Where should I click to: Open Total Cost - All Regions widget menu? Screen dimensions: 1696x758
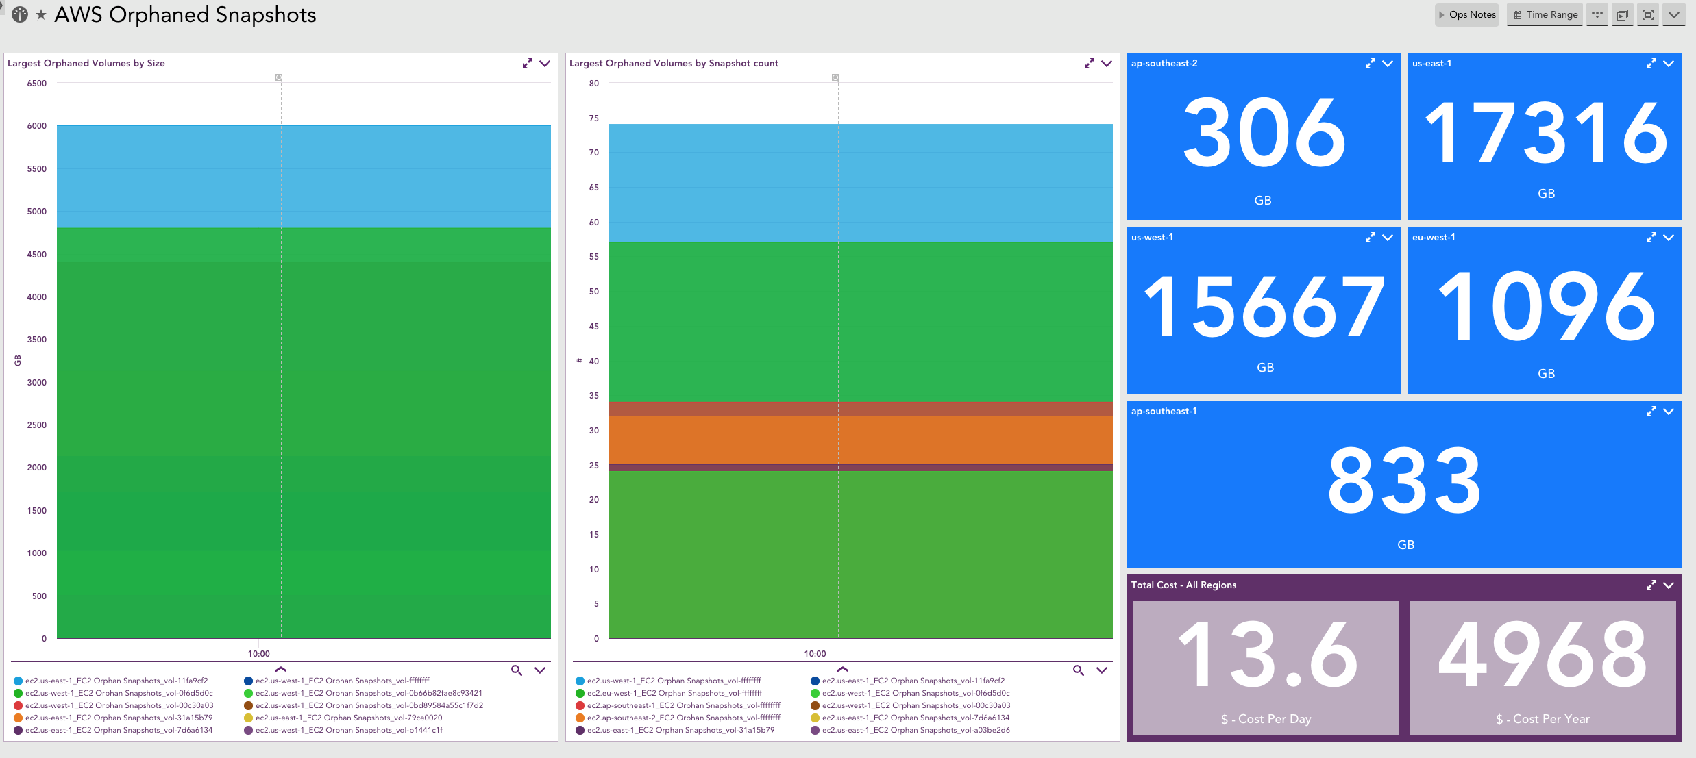click(1669, 585)
